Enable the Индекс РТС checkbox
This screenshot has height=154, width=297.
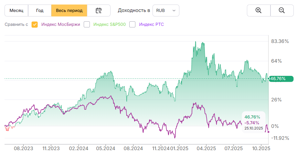132,24
